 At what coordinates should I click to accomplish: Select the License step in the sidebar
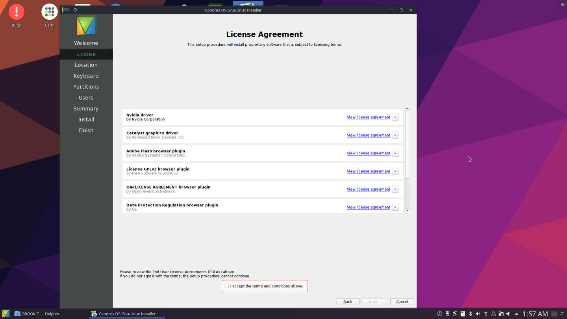86,54
